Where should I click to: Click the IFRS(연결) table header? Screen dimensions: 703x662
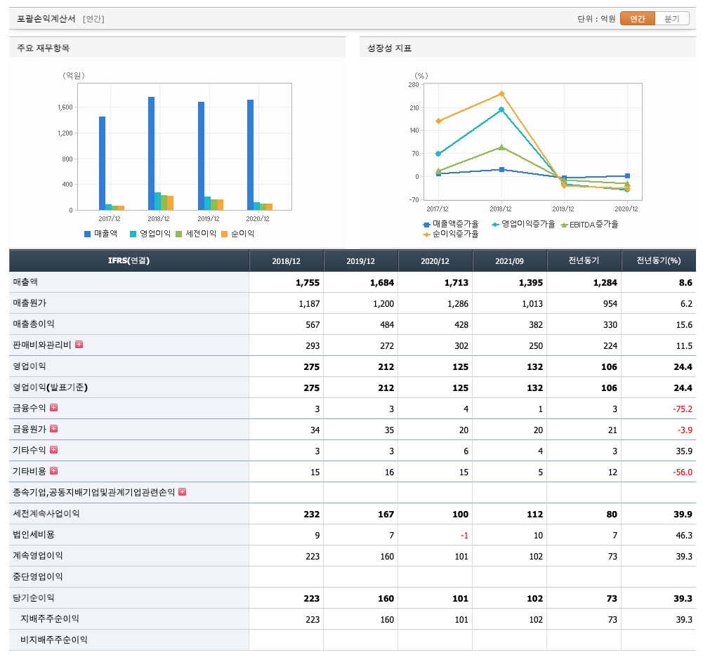click(x=129, y=261)
